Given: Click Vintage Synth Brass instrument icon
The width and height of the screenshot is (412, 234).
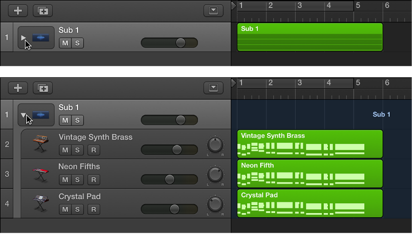Looking at the screenshot, I should [x=41, y=143].
